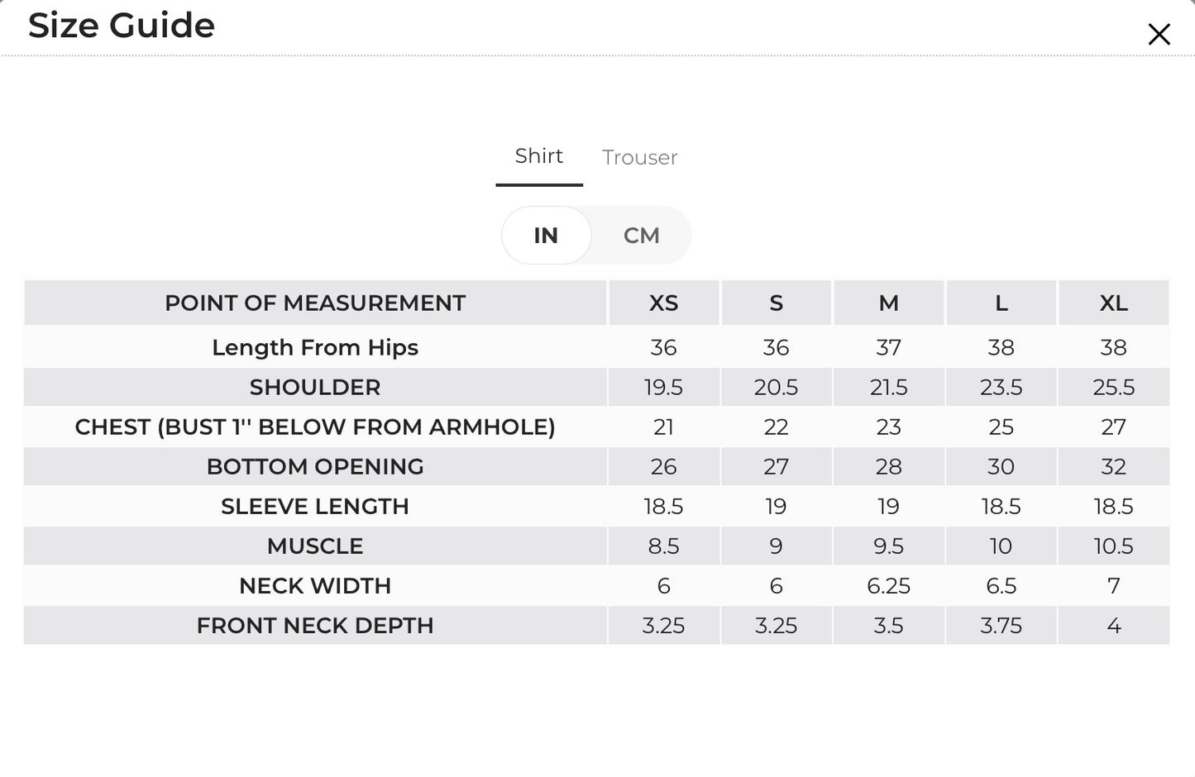
Task: Click the XS column header
Action: (x=663, y=303)
